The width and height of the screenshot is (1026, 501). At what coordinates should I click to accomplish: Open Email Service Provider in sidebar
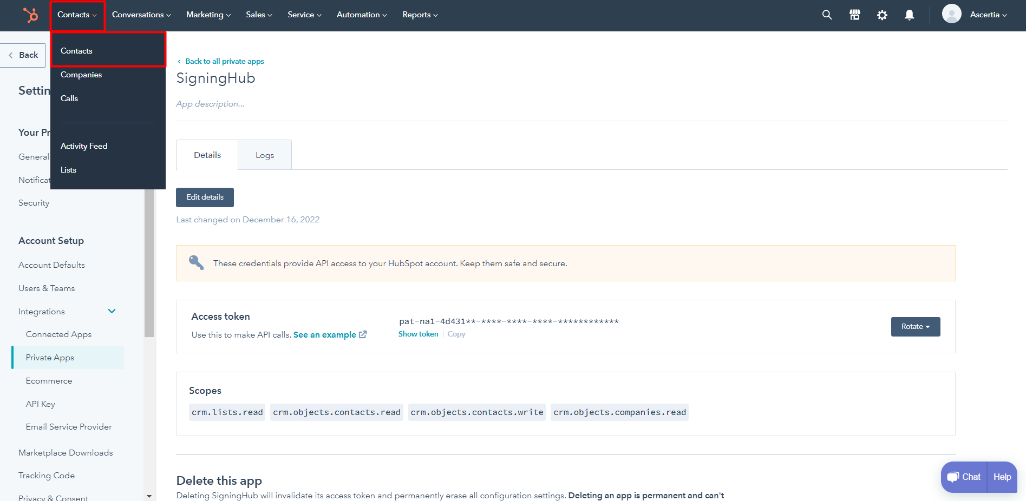point(69,427)
